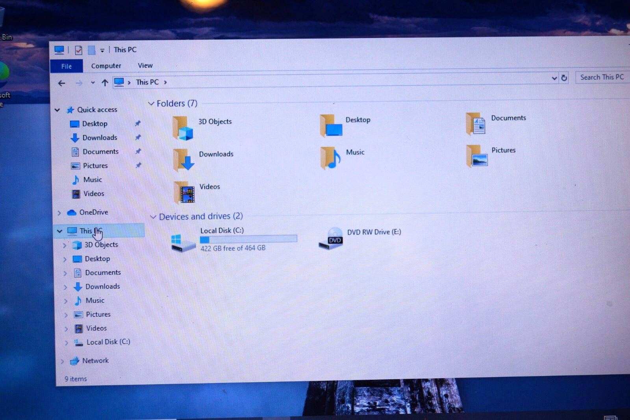The height and width of the screenshot is (420, 630).
Task: Collapse the Quick access tree node
Action: coord(57,110)
